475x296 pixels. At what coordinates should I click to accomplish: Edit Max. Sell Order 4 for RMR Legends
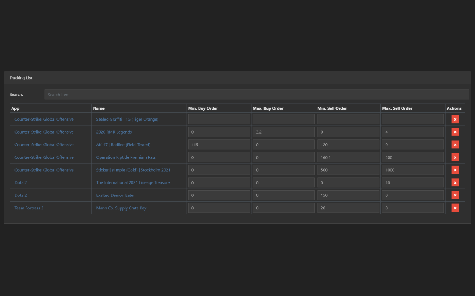[413, 132]
